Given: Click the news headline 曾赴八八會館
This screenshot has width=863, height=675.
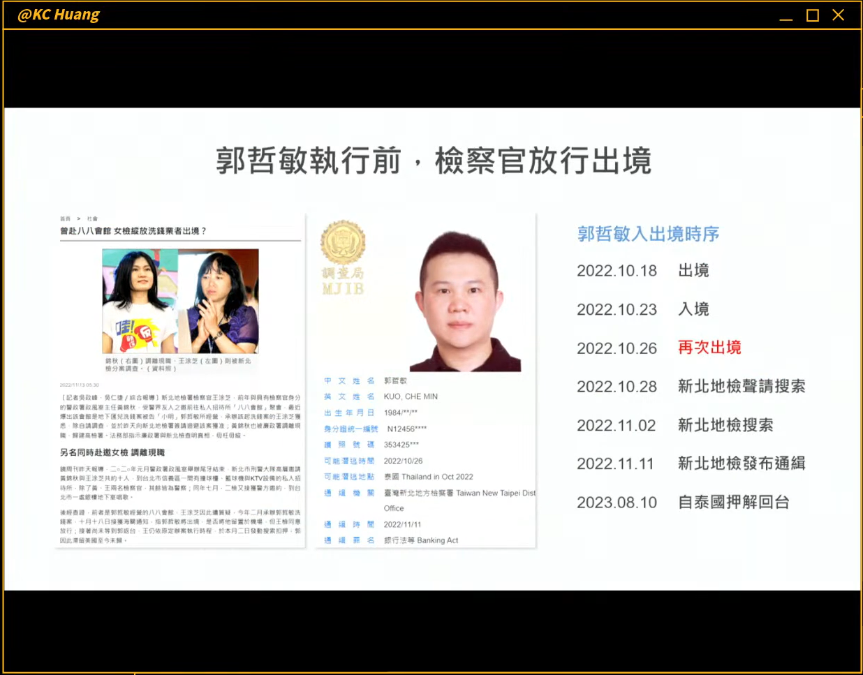Looking at the screenshot, I should 133,231.
